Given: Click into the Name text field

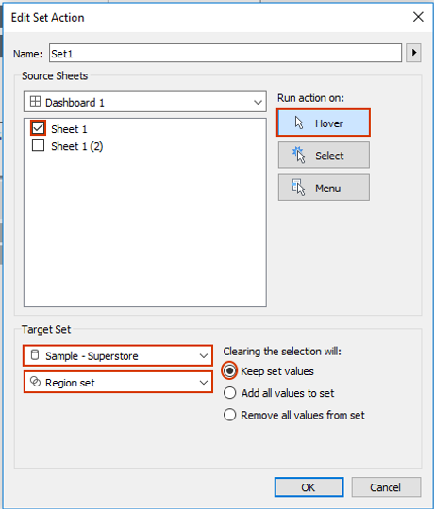Looking at the screenshot, I should point(225,53).
